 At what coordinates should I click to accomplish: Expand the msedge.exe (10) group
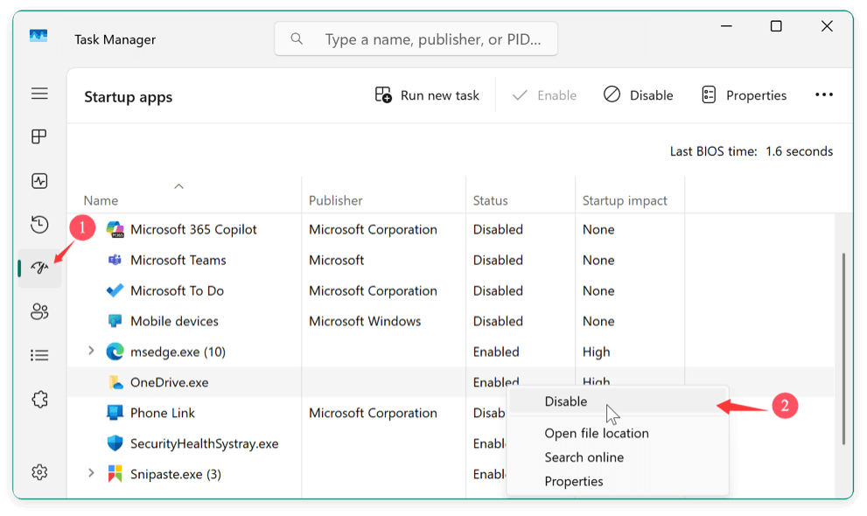pos(91,352)
